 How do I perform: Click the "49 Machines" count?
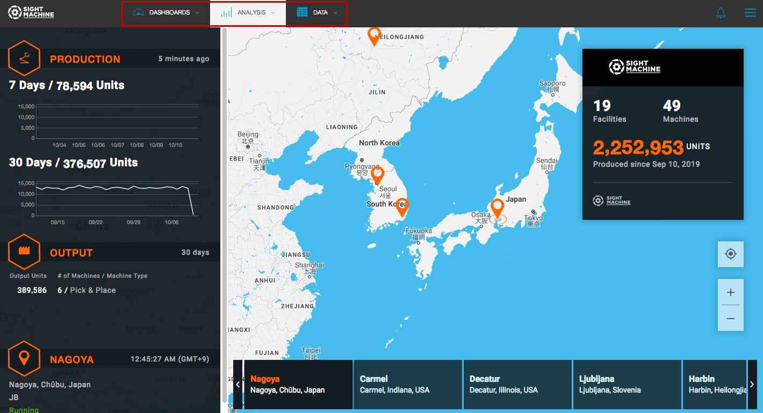pos(681,111)
